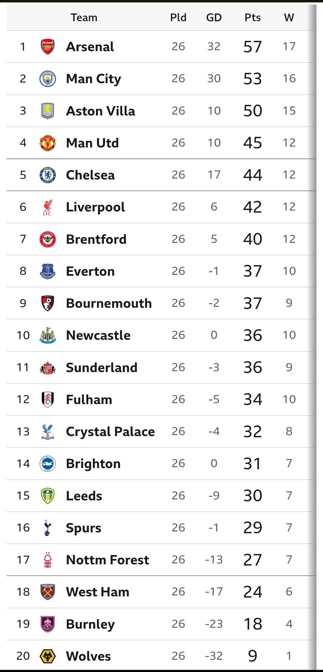Screen dimensions: 323x672
Task: Select the Bournemouth team name
Action: [109, 303]
